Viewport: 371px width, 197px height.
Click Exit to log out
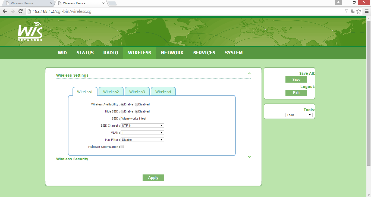pos(296,93)
